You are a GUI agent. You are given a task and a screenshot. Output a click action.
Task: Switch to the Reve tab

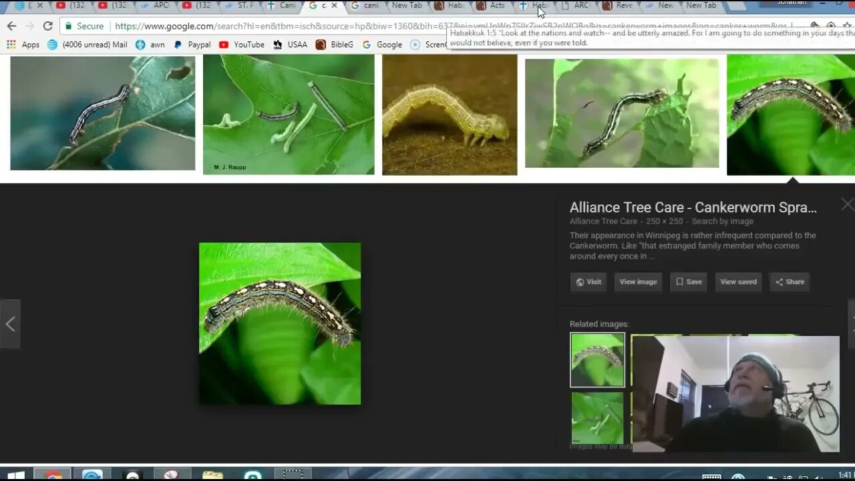point(618,5)
